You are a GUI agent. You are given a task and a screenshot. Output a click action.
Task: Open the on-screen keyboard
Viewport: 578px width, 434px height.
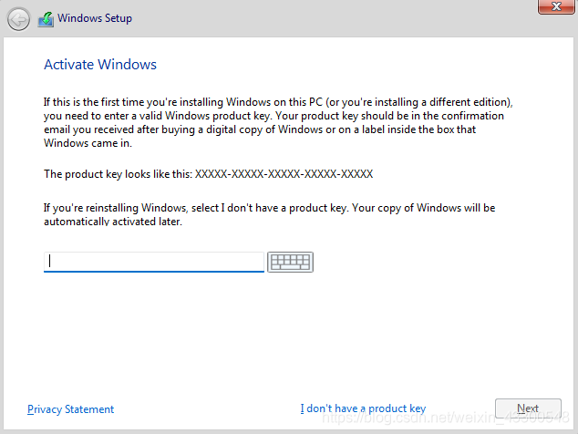[x=290, y=263]
